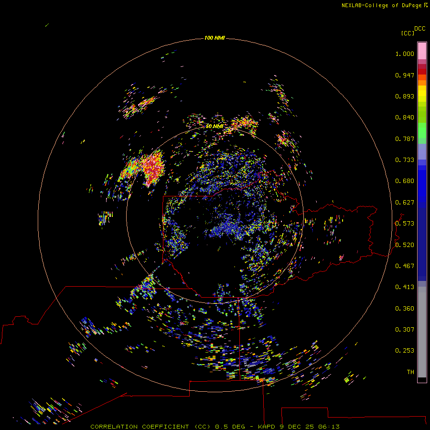Click the 0.947 legend value

pyautogui.click(x=405, y=75)
